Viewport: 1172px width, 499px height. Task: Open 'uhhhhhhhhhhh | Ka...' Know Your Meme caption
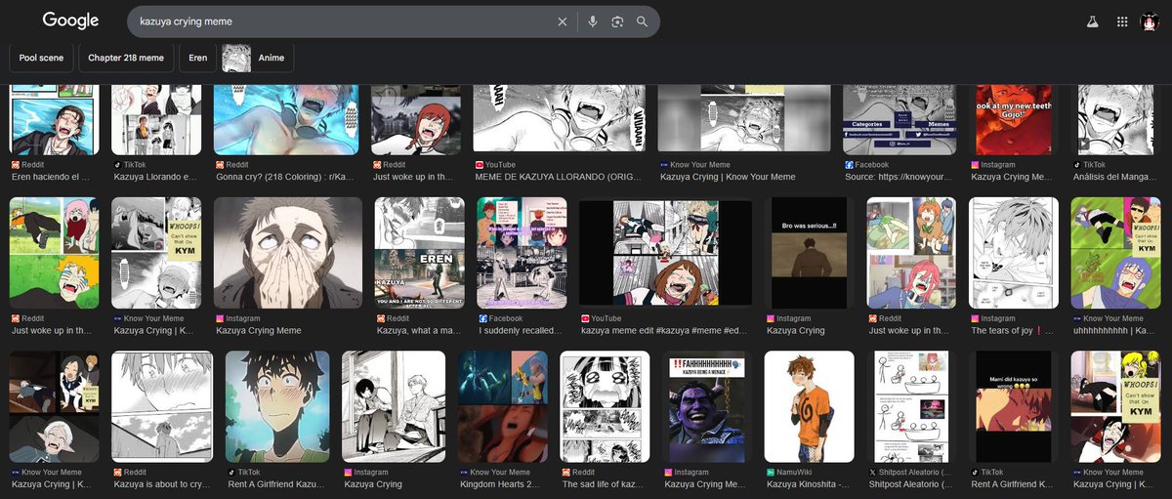[1114, 331]
